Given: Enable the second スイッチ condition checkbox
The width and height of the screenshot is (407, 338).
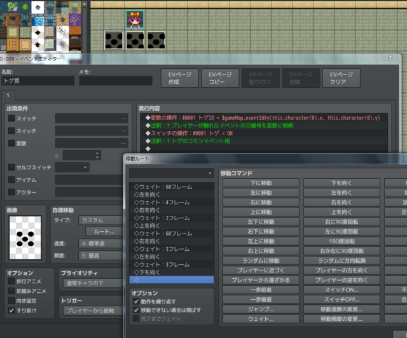Looking at the screenshot, I should tap(11, 130).
